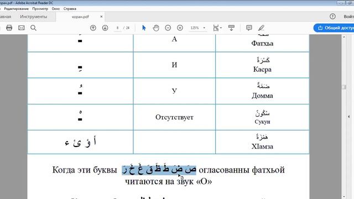Edit the current page number field
The height and width of the screenshot is (199, 354).
point(117,28)
